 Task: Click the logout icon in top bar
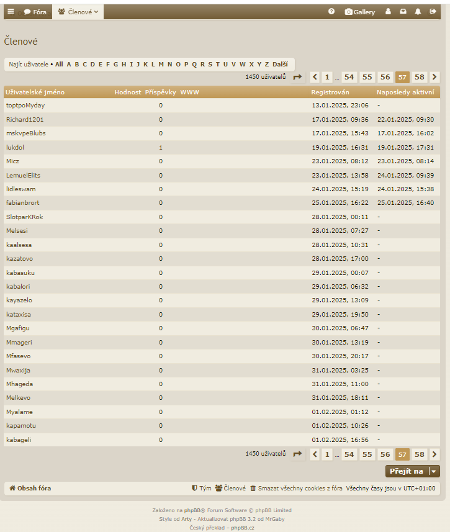click(x=433, y=12)
